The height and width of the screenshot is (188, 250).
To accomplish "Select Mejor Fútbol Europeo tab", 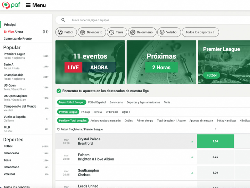I will click(x=72, y=102).
